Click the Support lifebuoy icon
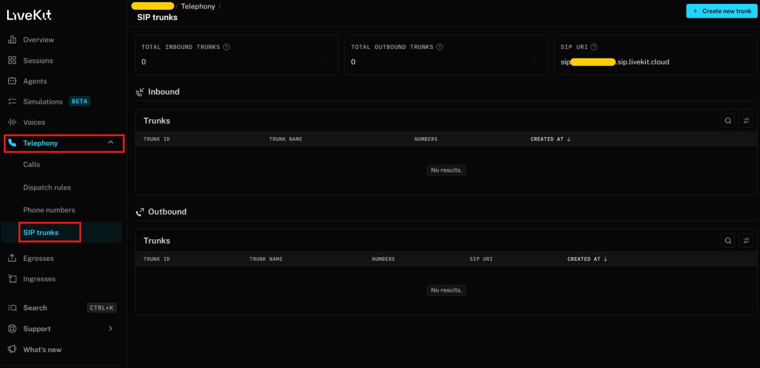The height and width of the screenshot is (368, 760). click(12, 329)
